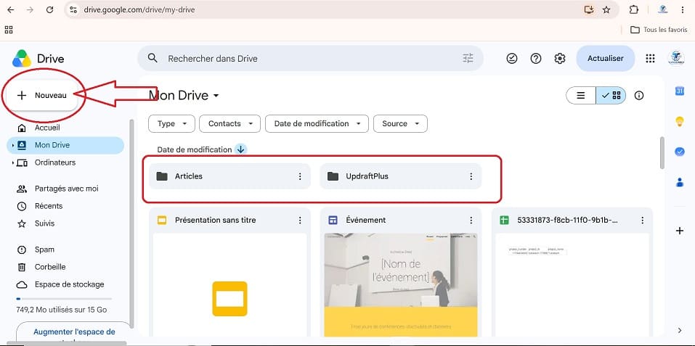
Task: Open the help question mark icon
Action: 536,59
